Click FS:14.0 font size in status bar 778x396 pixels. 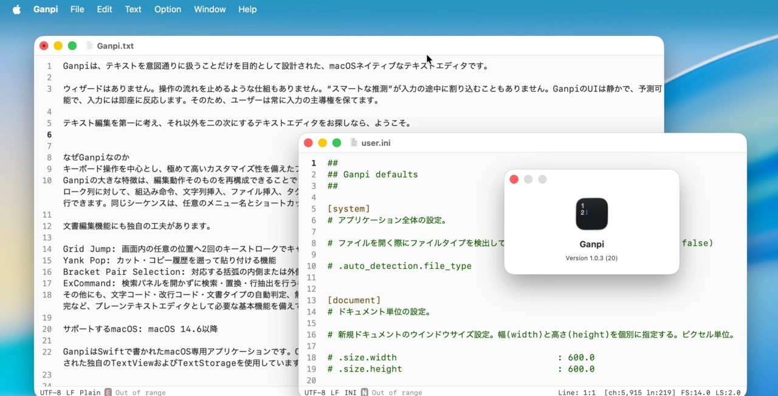click(x=695, y=392)
